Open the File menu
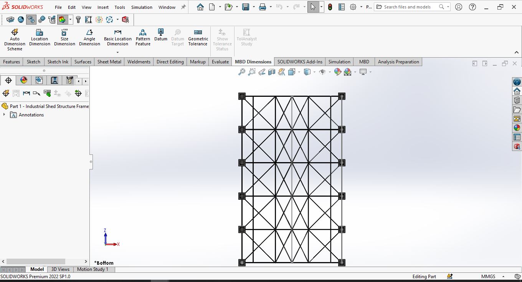Screen dimensions: 522x282 click(x=58, y=7)
